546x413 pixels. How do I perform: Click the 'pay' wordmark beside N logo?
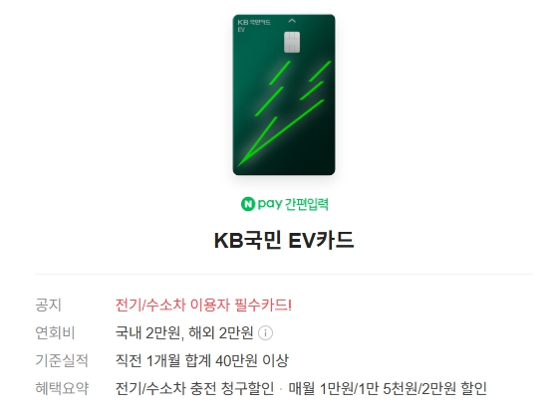tap(270, 204)
